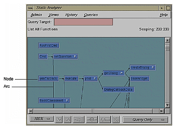The image size is (176, 129).
Task: Open the 100% zoom option menu
Action: [42, 119]
